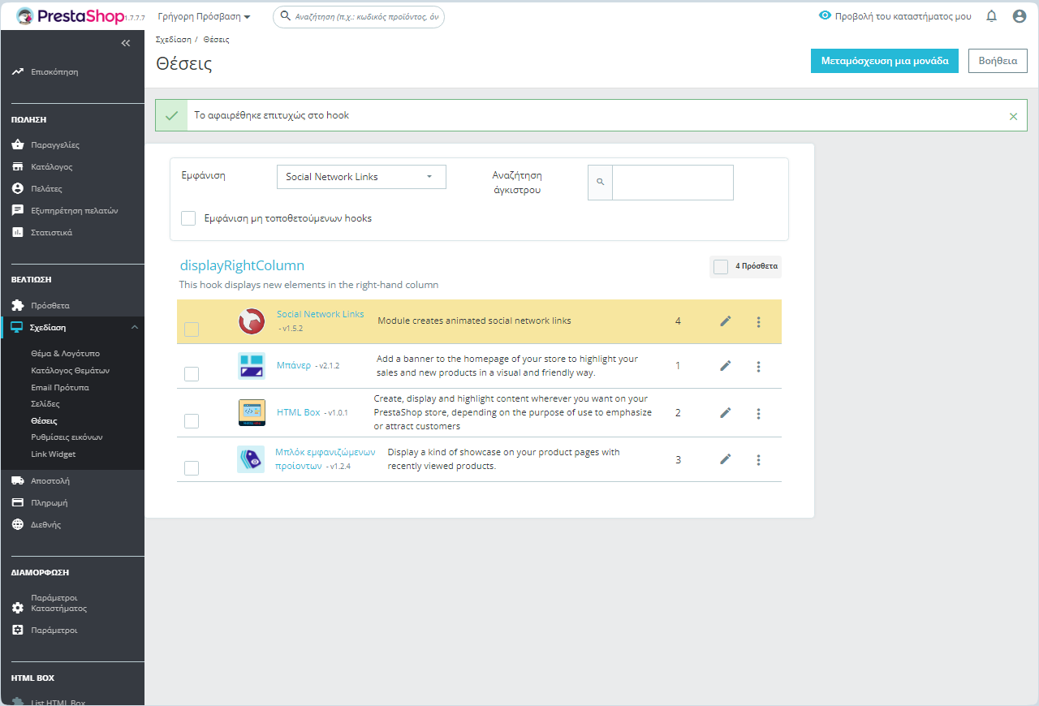This screenshot has width=1039, height=706.
Task: Open the Μπάνερ module name link
Action: (x=294, y=365)
